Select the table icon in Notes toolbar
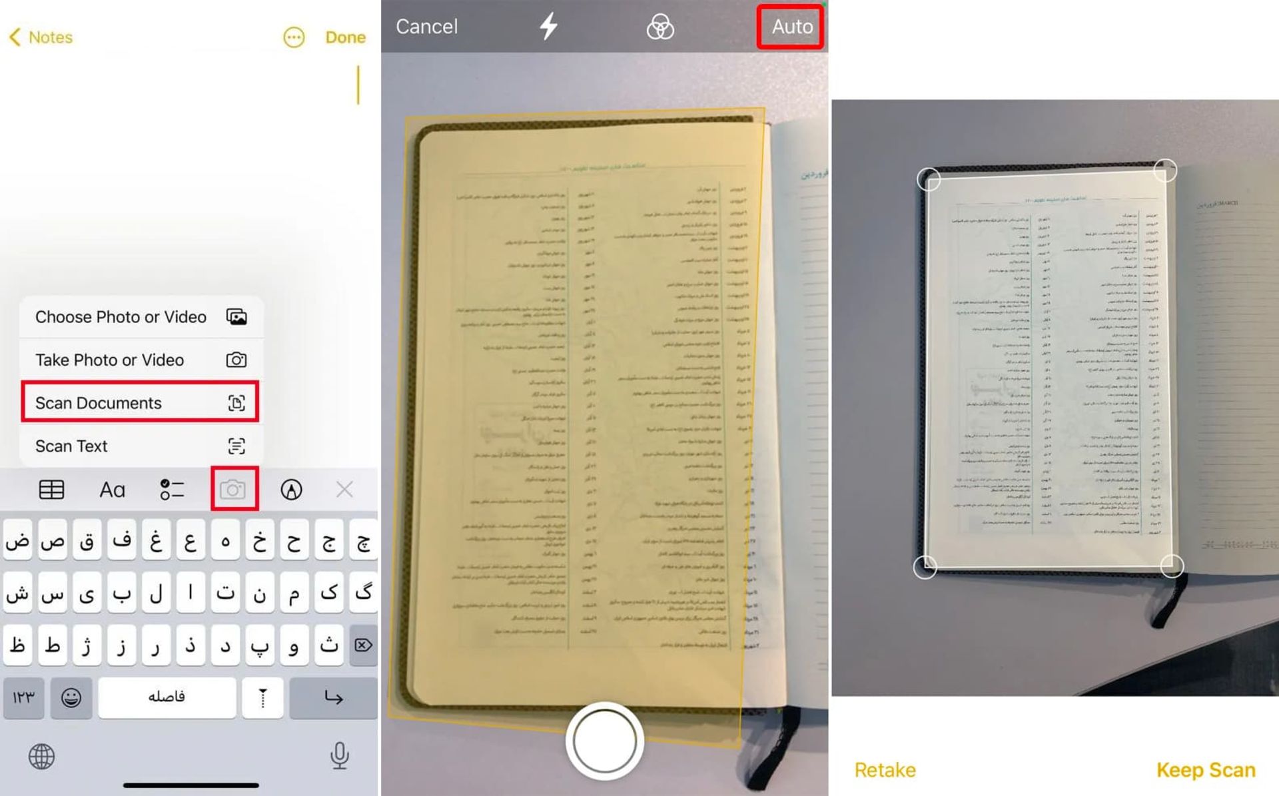The image size is (1279, 796). pyautogui.click(x=51, y=489)
